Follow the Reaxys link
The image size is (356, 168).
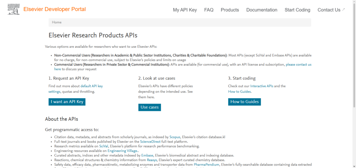click(152, 160)
